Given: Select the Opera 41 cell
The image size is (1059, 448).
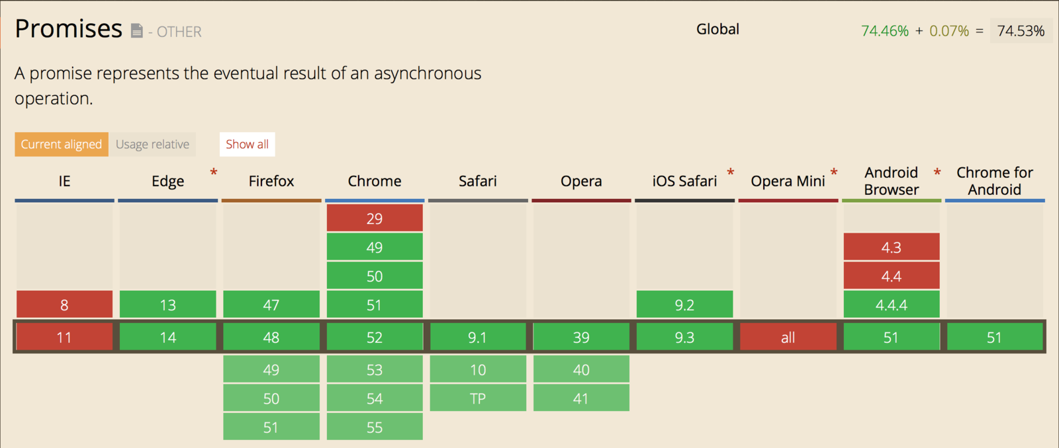Looking at the screenshot, I should pos(581,398).
